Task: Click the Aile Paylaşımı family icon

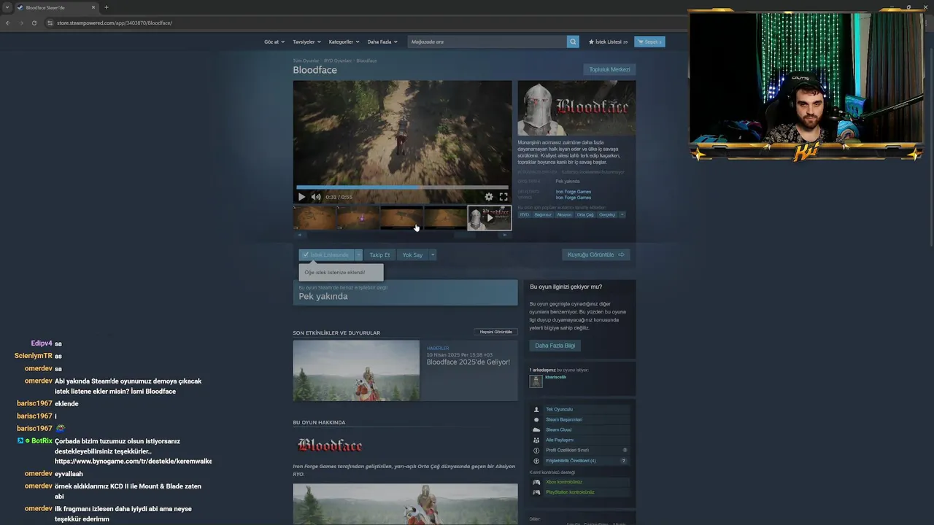Action: (x=537, y=440)
